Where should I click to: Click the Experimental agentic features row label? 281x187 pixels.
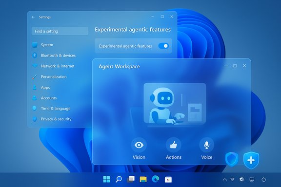tap(125, 46)
